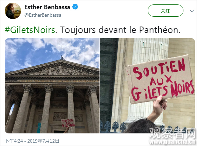Screen dimensions: 197x146
Task: Click the text 'Toujours devant le Panthéon.'
Action: point(120,30)
